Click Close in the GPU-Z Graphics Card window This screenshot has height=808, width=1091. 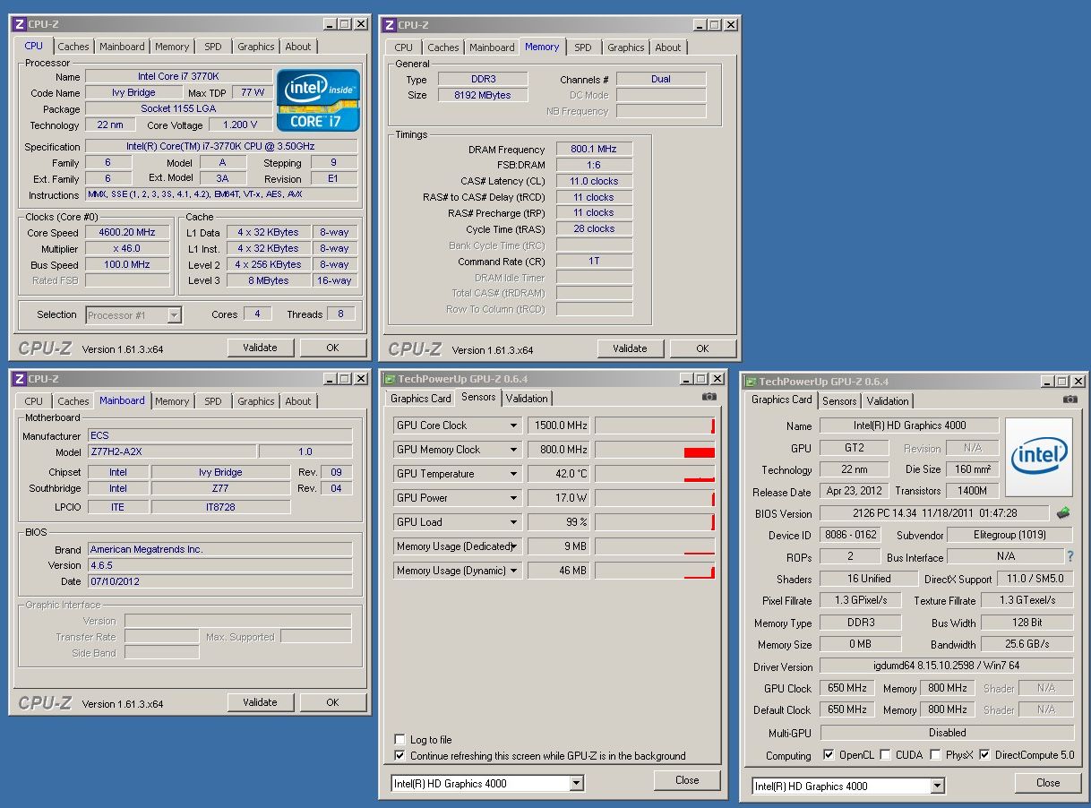pos(1047,782)
